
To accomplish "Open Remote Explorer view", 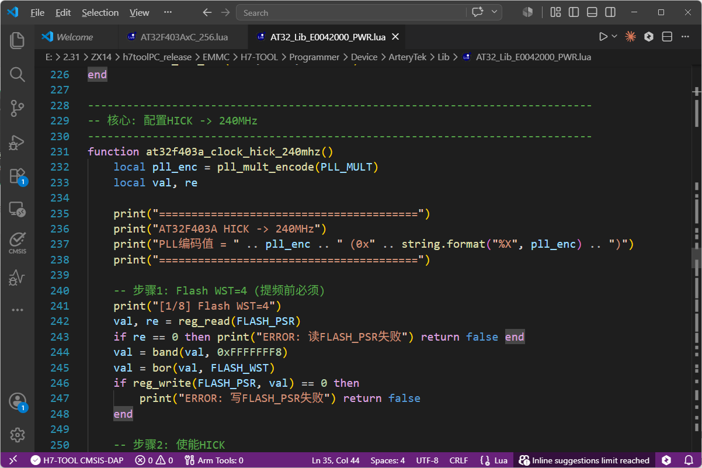I will pyautogui.click(x=18, y=209).
